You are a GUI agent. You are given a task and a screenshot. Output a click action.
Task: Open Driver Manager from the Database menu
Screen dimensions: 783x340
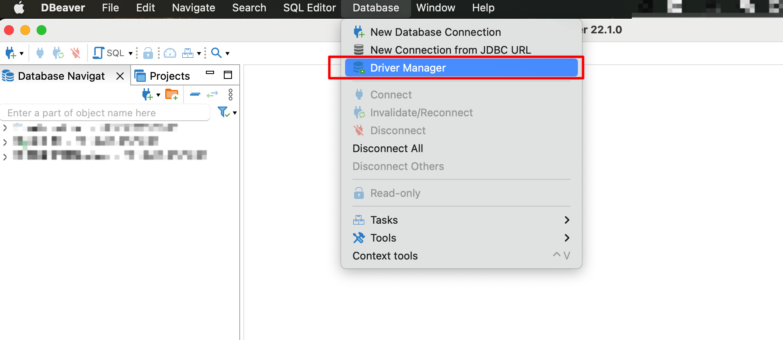pos(461,68)
